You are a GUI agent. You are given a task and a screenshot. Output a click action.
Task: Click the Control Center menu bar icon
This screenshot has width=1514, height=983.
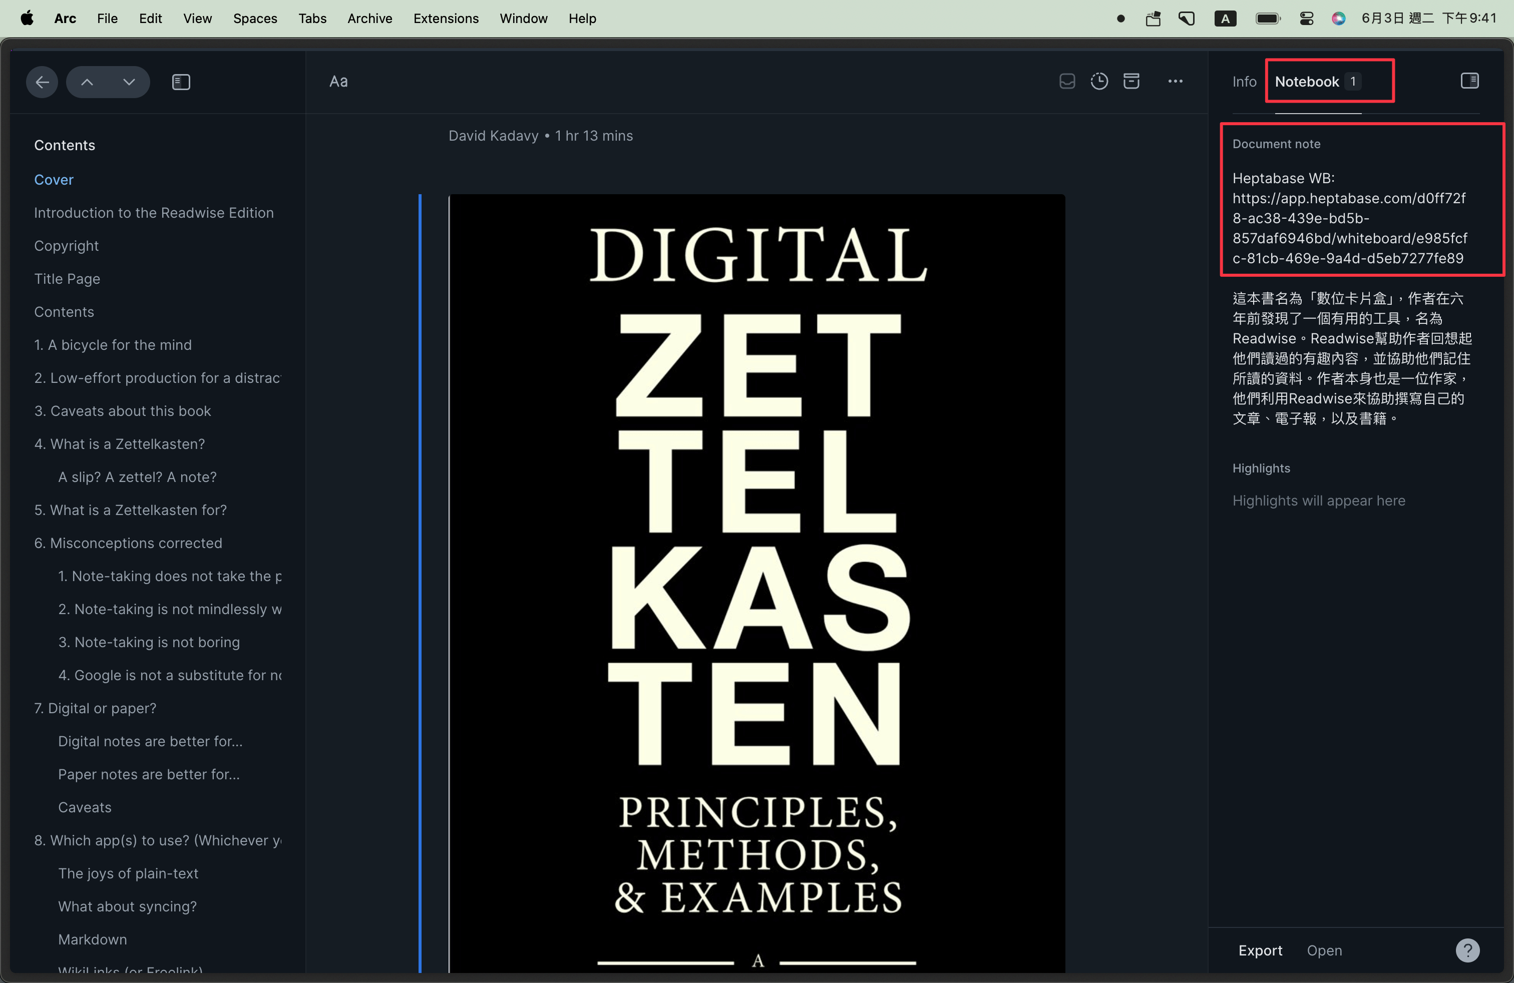[x=1306, y=19]
